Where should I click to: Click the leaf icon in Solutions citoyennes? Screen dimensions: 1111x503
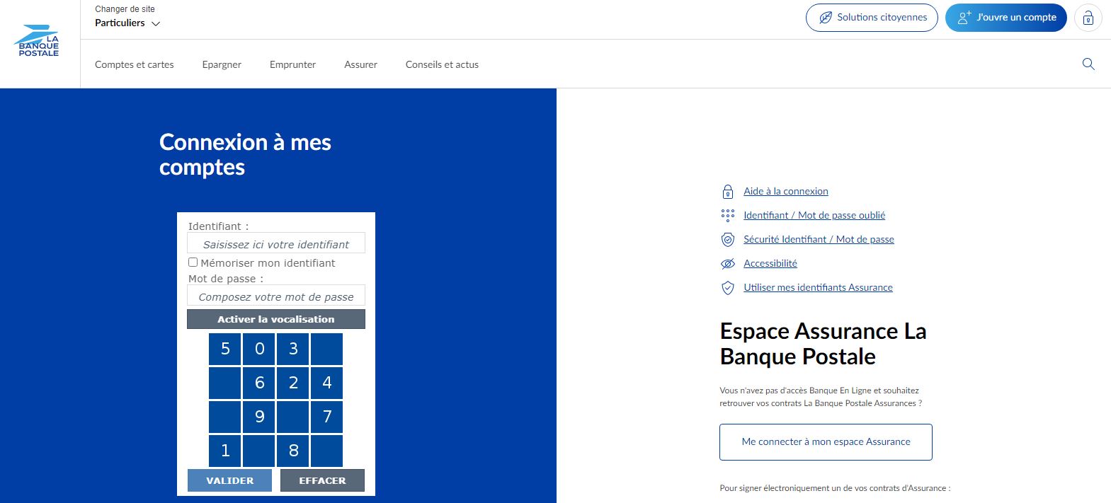click(826, 18)
